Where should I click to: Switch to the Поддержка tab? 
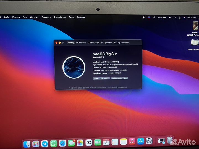tap(107, 42)
